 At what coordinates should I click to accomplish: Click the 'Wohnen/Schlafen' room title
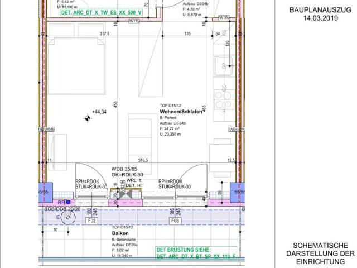pos(181,112)
